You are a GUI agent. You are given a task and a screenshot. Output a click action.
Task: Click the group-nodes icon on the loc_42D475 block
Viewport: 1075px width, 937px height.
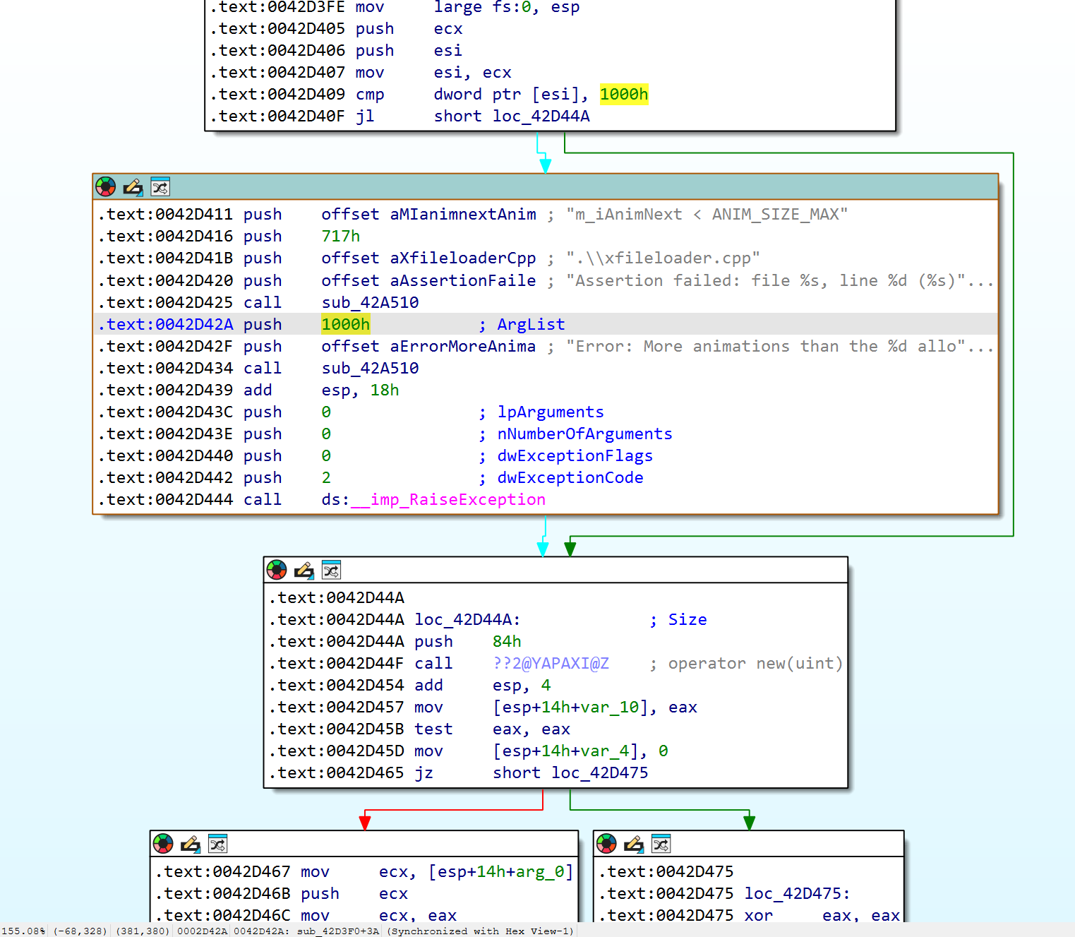coord(661,843)
